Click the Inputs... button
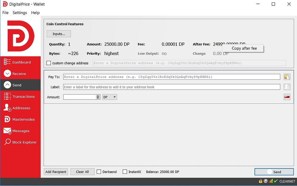The height and width of the screenshot is (186, 297). [59, 34]
